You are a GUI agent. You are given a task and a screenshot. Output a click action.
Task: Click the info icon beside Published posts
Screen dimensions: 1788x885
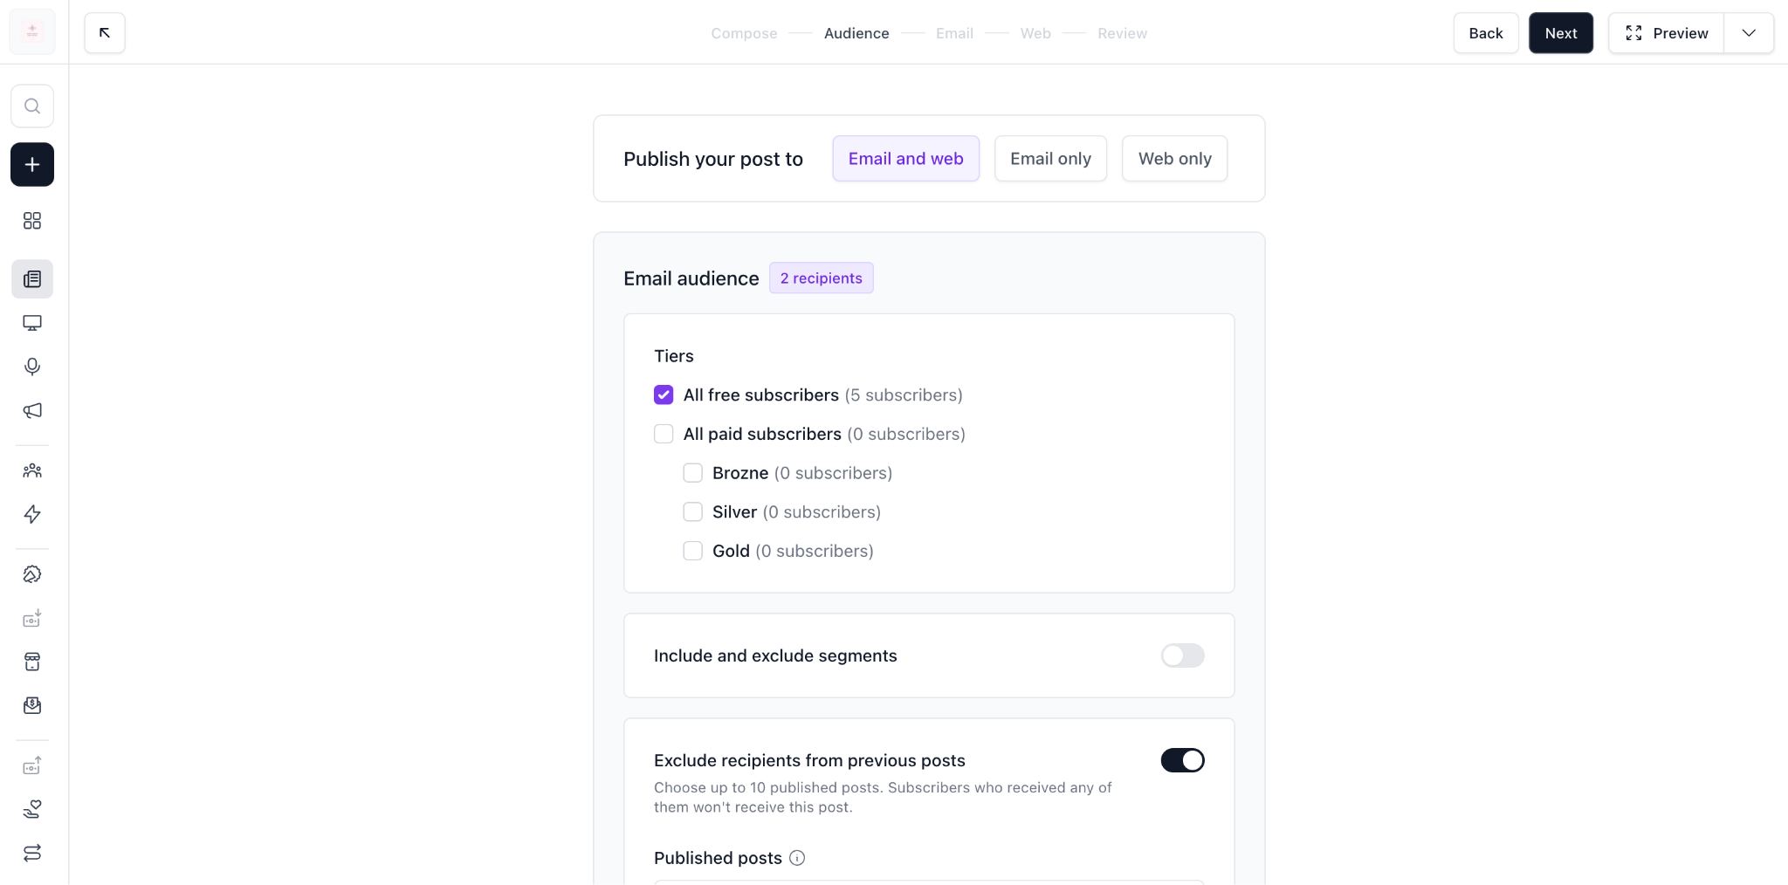click(x=797, y=858)
